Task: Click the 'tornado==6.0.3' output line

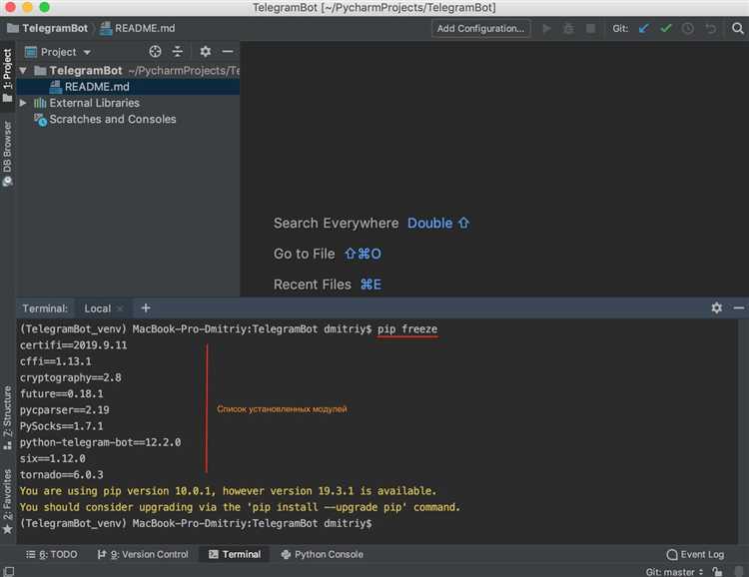Action: [x=62, y=475]
